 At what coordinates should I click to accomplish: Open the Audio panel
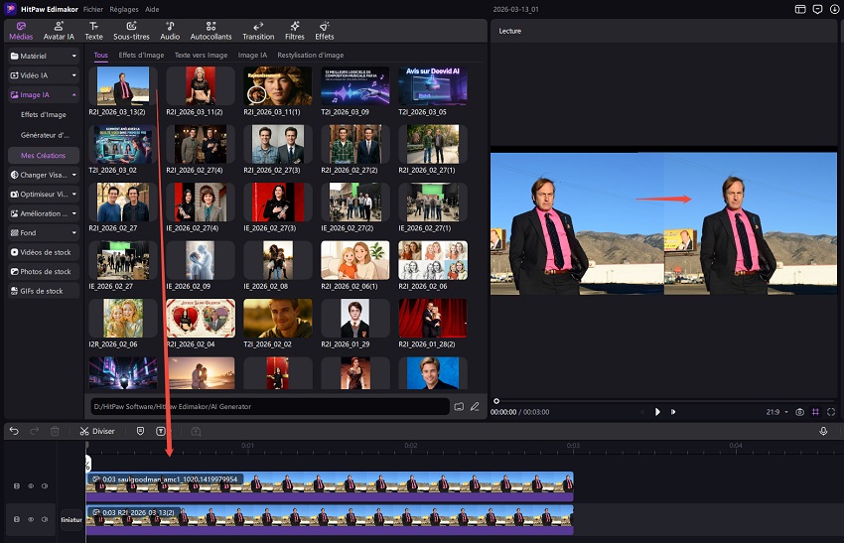click(170, 31)
